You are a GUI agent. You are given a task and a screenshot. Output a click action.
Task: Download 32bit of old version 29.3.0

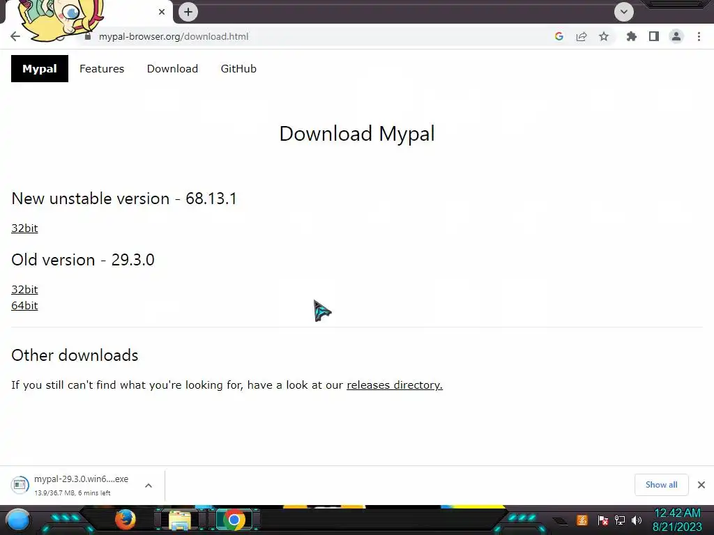24,289
